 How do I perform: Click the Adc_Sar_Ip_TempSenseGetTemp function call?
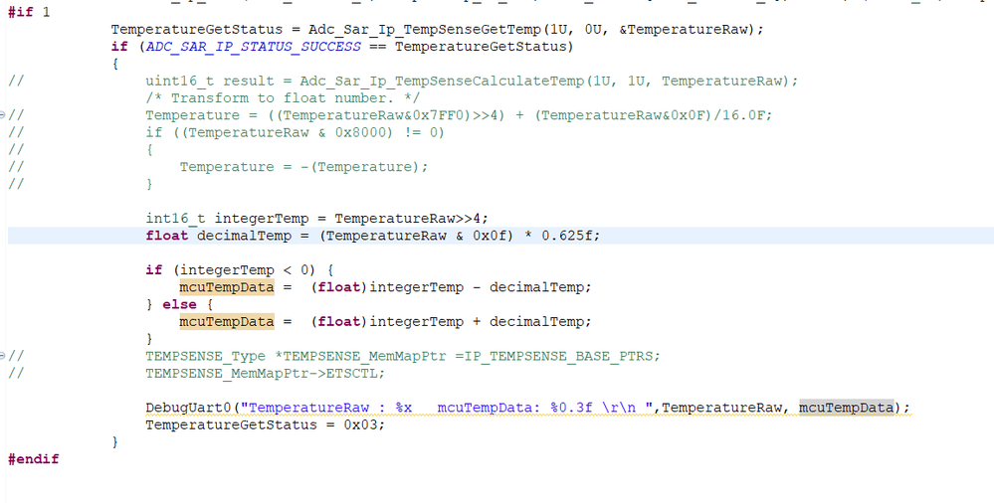click(425, 29)
